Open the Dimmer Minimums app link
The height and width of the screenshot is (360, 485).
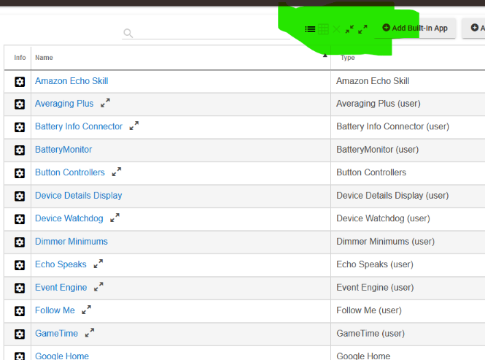(71, 242)
